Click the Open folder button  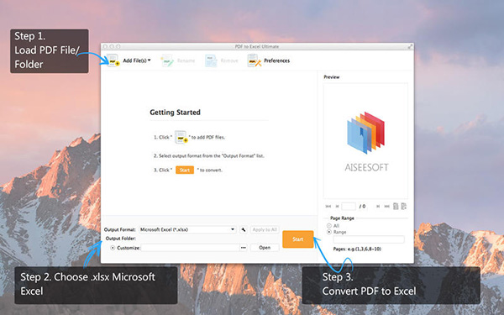(265, 248)
